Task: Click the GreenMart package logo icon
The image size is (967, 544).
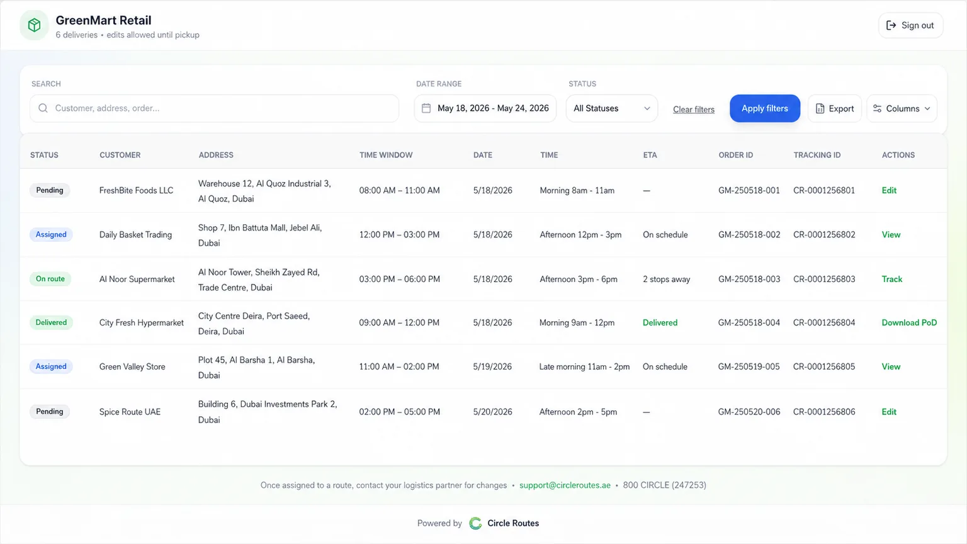Action: coord(34,25)
